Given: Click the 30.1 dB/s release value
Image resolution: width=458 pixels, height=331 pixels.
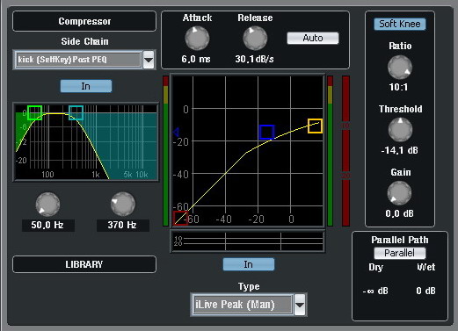Looking at the screenshot, I should click(254, 60).
